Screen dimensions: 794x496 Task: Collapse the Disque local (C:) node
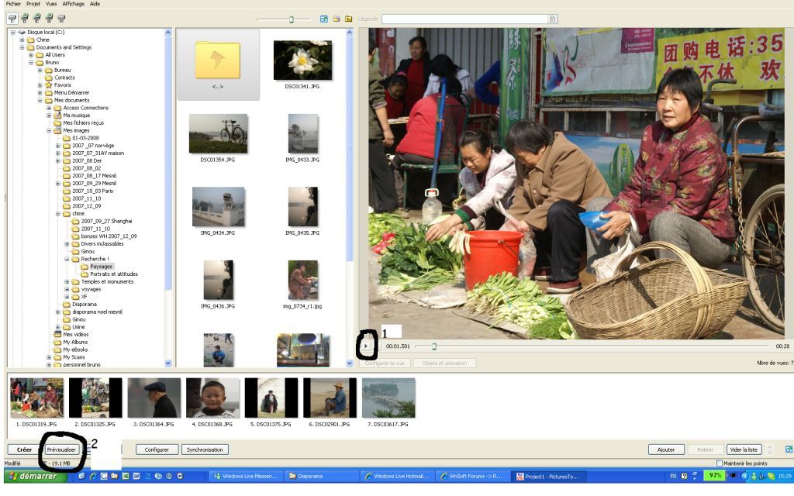[x=13, y=33]
